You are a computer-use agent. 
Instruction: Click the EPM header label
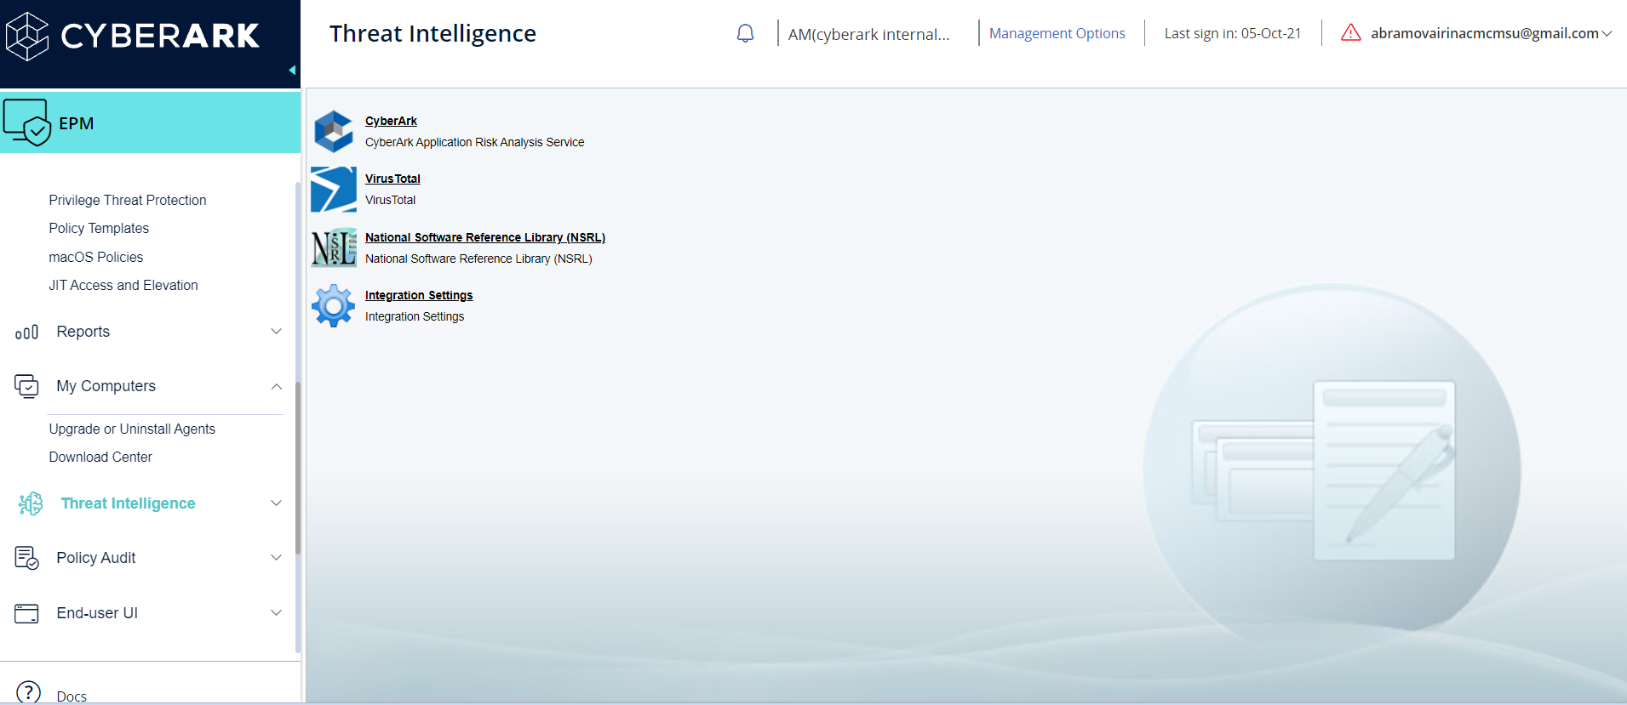tap(77, 123)
